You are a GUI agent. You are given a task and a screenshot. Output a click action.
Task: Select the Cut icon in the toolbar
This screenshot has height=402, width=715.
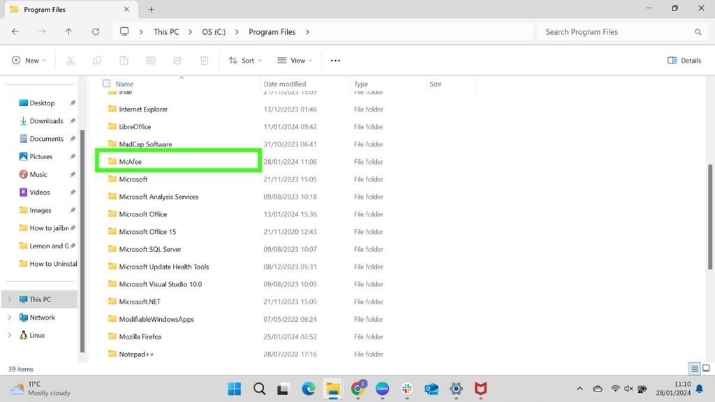pos(70,60)
